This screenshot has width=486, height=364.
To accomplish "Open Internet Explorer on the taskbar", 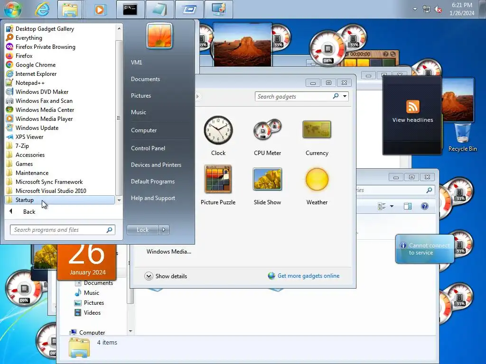I will pos(42,9).
